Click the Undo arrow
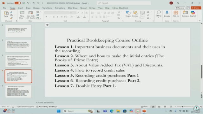This screenshot has width=203, height=114. coord(28,3)
